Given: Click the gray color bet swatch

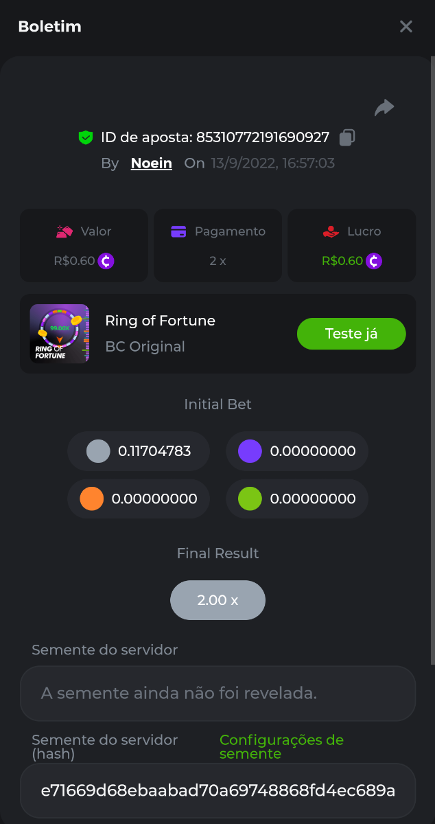Looking at the screenshot, I should coord(98,451).
